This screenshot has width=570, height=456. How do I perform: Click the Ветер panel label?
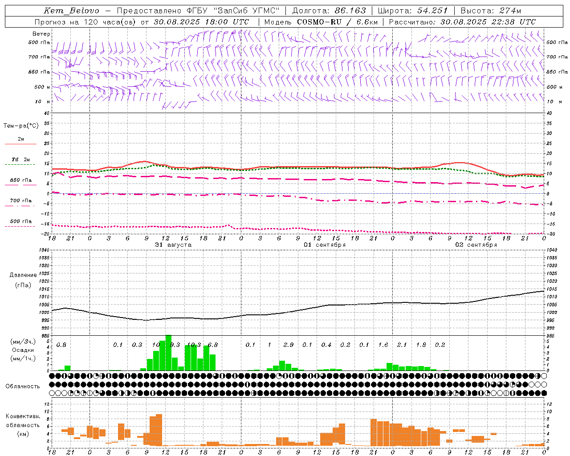coord(41,34)
